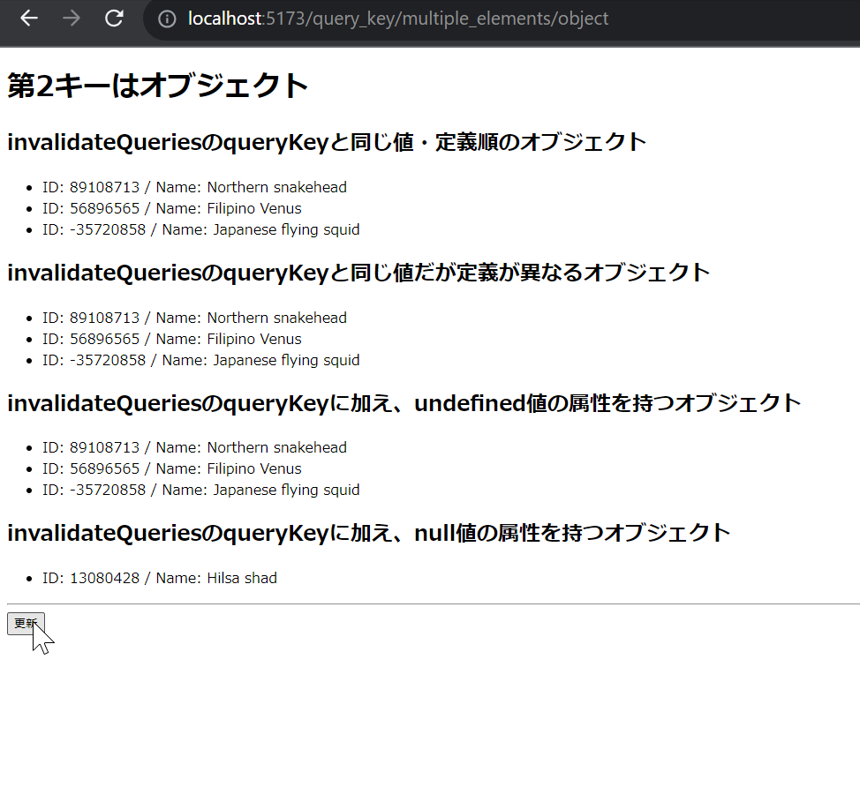This screenshot has height=809, width=860.
Task: Click the 更新 button to refresh data
Action: 25,623
